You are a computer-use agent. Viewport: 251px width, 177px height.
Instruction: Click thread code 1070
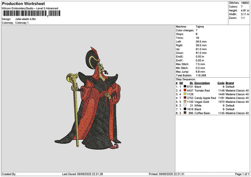click(221, 102)
